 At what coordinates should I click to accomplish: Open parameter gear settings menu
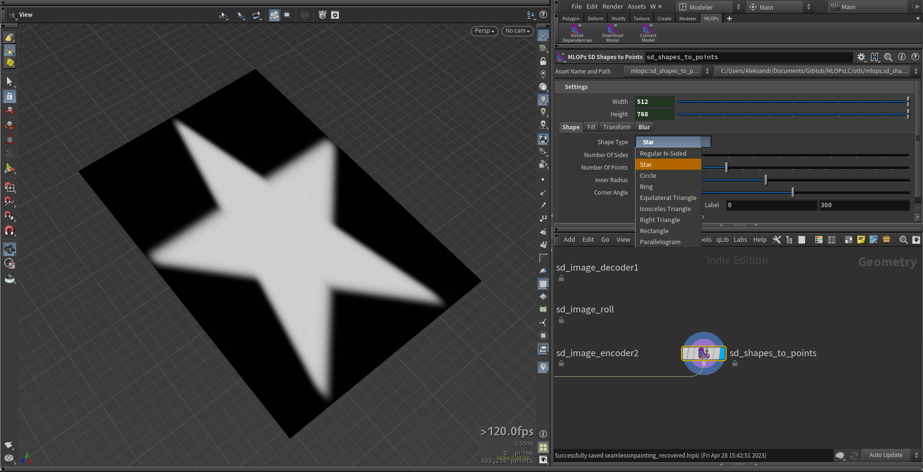tap(861, 57)
